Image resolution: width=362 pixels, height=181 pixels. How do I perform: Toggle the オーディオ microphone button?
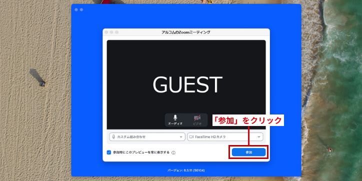click(175, 120)
